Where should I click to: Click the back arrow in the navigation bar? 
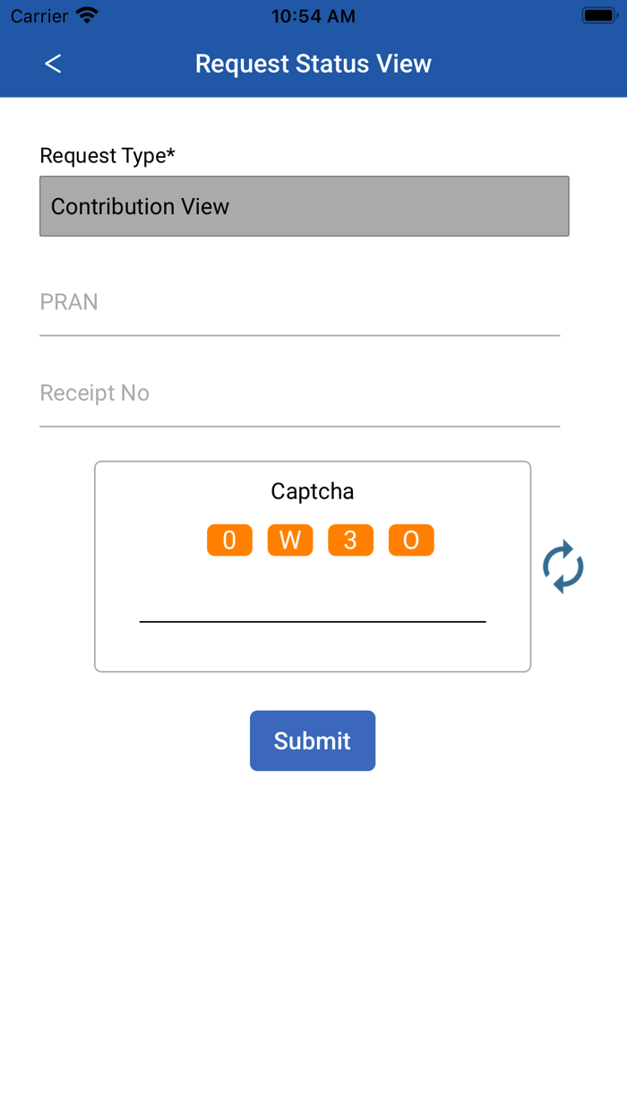[52, 64]
